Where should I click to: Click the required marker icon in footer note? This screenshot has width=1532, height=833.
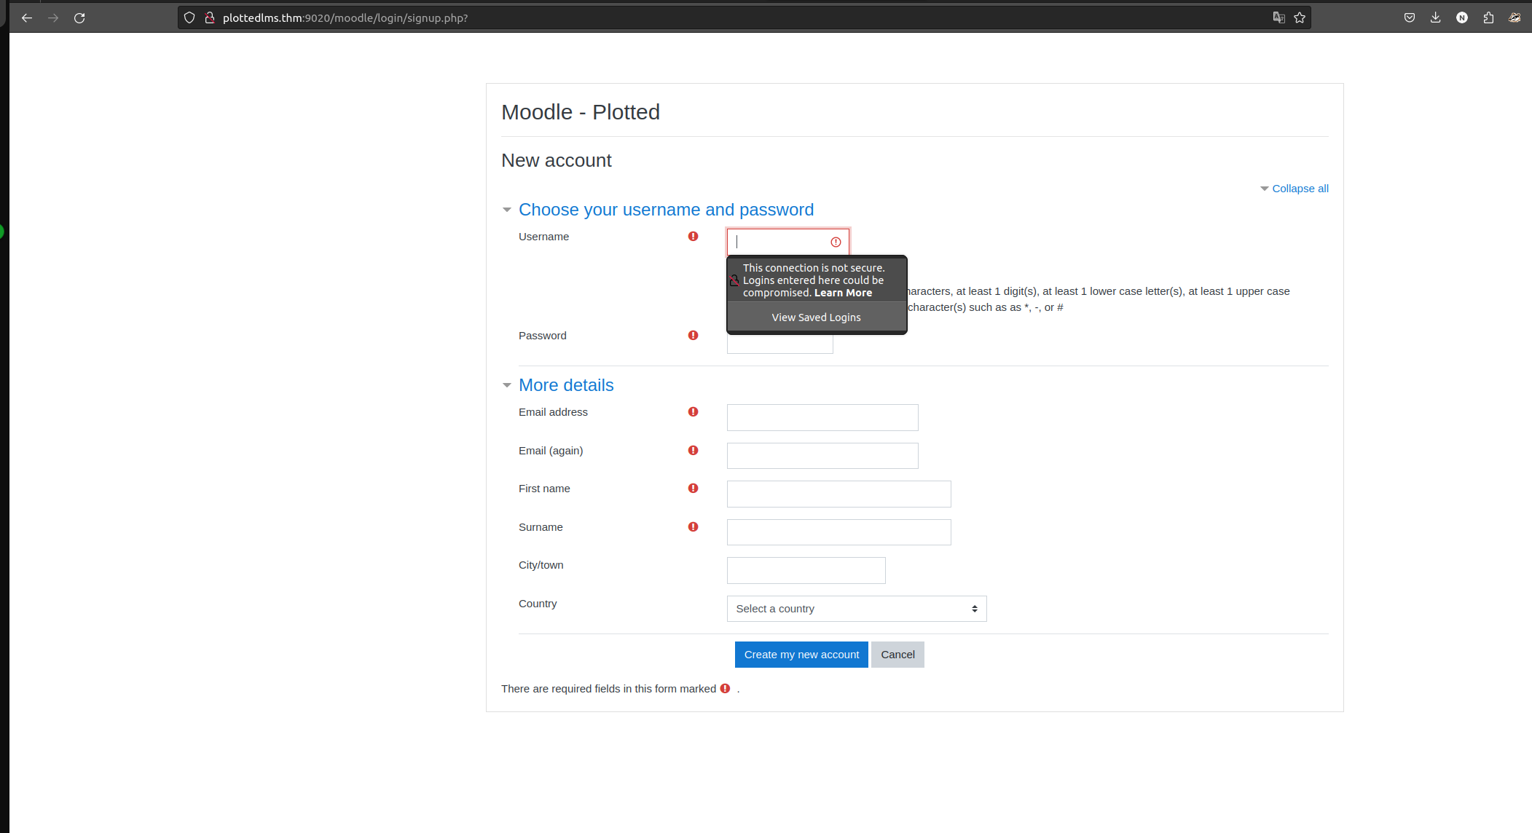[x=725, y=688]
